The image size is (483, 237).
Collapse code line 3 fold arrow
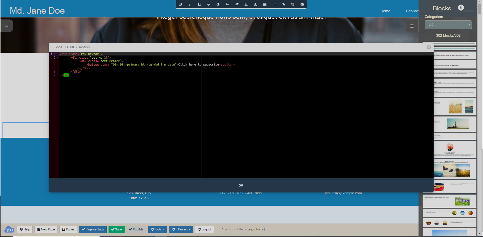pyautogui.click(x=58, y=61)
